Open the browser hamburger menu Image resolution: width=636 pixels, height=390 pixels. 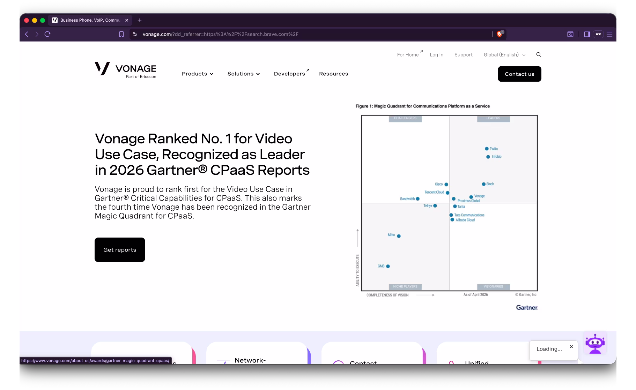tap(609, 34)
